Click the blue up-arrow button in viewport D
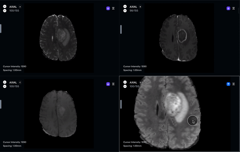 228,84
